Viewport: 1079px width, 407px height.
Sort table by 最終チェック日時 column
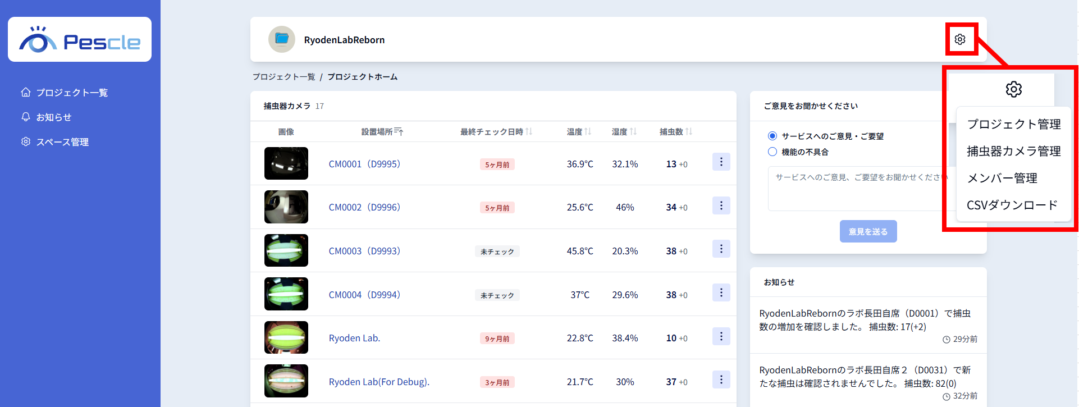point(529,131)
